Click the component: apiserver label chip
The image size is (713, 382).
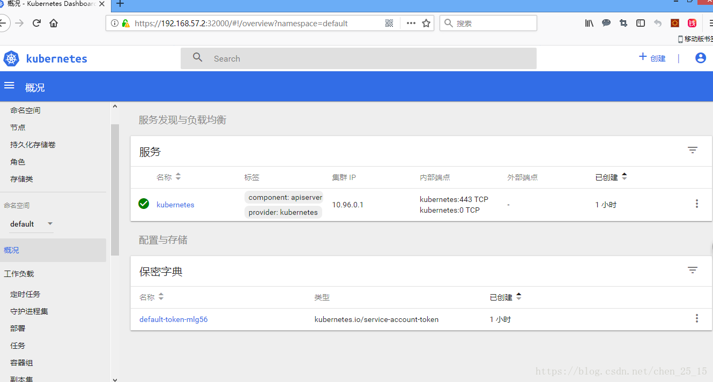pos(285,197)
